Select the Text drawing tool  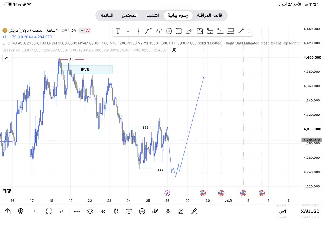[118, 31]
